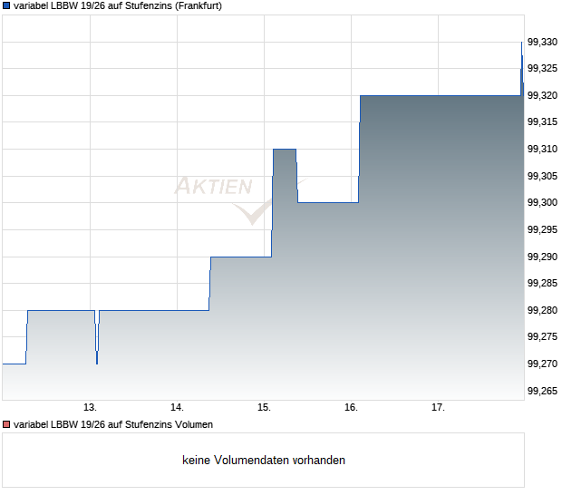Click the '15.' date axis label
Screen dimensions: 562x495
click(264, 408)
